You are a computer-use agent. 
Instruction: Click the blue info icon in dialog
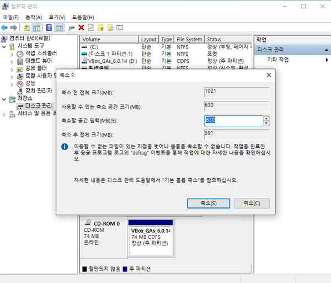click(x=65, y=147)
